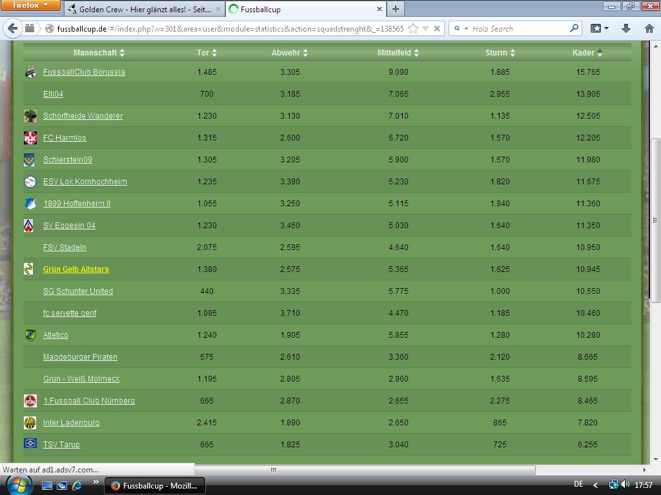The image size is (661, 495).
Task: Open a new browser tab
Action: tap(395, 8)
